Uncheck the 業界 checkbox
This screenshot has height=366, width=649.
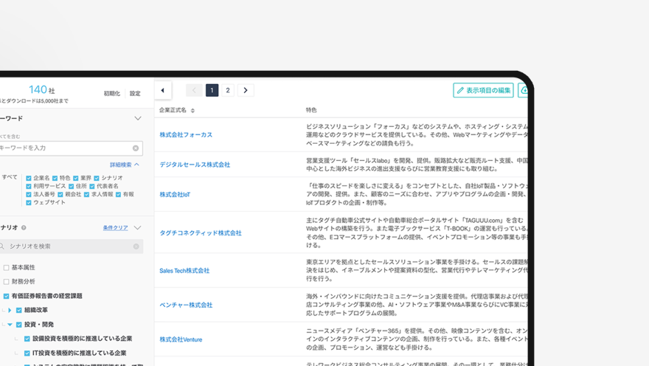click(76, 178)
